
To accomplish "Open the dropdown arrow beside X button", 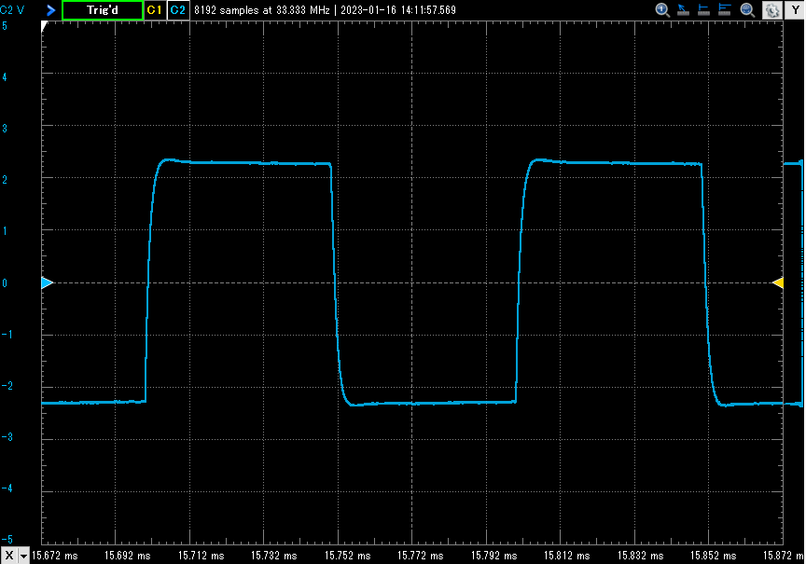I will (x=23, y=556).
